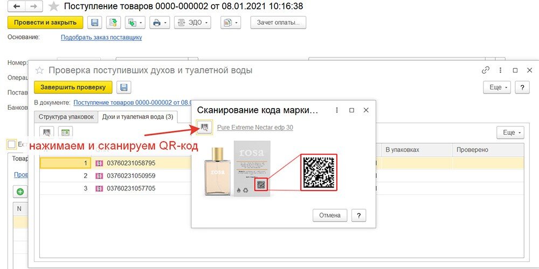Click the Зачет оплаты... button
Screen dimensions: 539x269
pos(278,23)
